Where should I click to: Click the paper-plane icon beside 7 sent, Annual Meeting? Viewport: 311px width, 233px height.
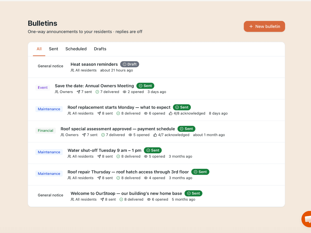[79, 92]
